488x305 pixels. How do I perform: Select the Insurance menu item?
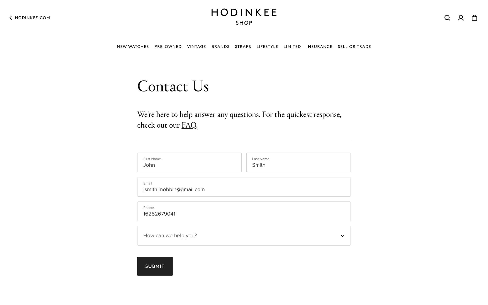click(x=319, y=47)
